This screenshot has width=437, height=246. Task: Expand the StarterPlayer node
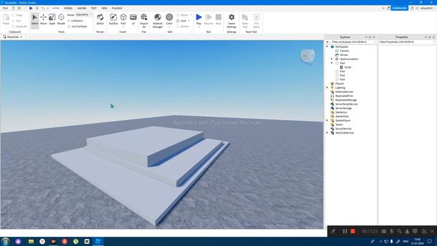pos(328,120)
